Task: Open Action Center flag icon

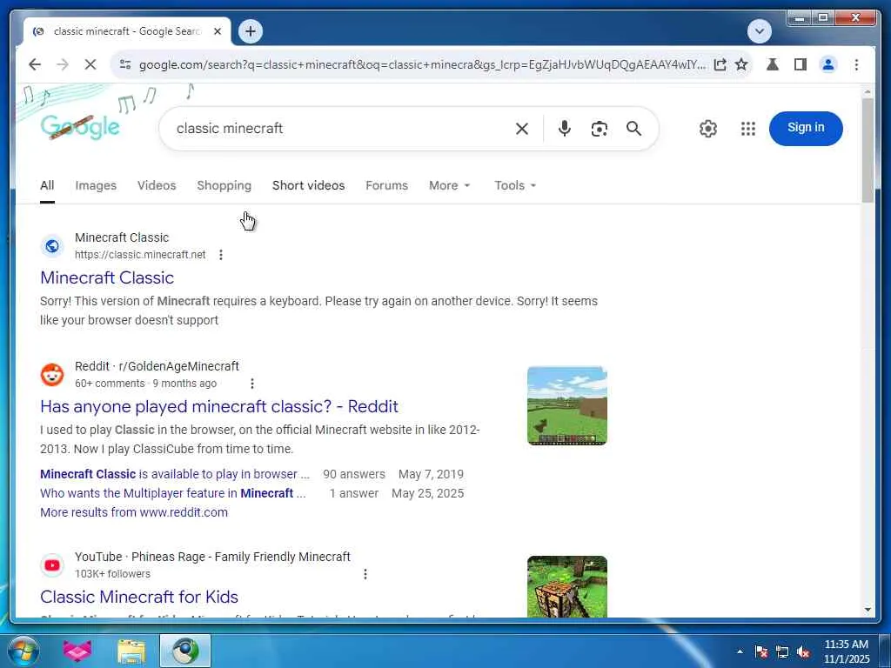Action: (x=761, y=652)
